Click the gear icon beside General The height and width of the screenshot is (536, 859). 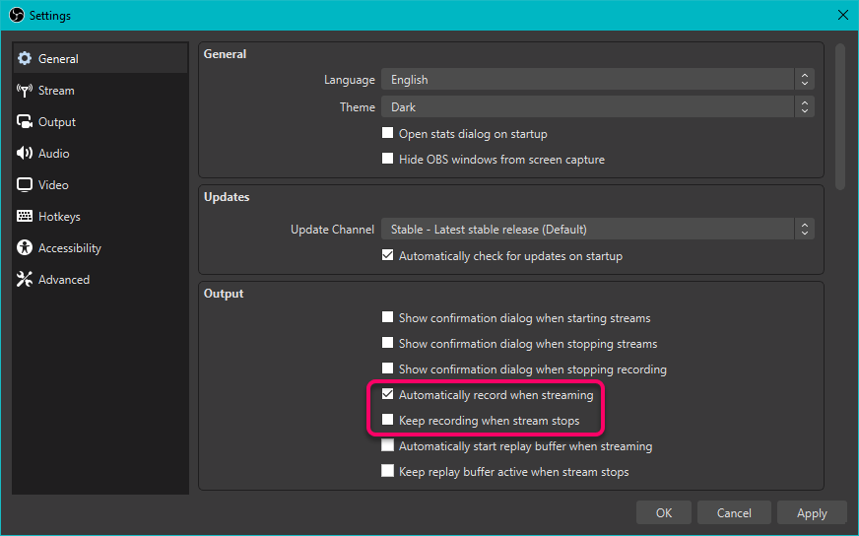[x=25, y=59]
